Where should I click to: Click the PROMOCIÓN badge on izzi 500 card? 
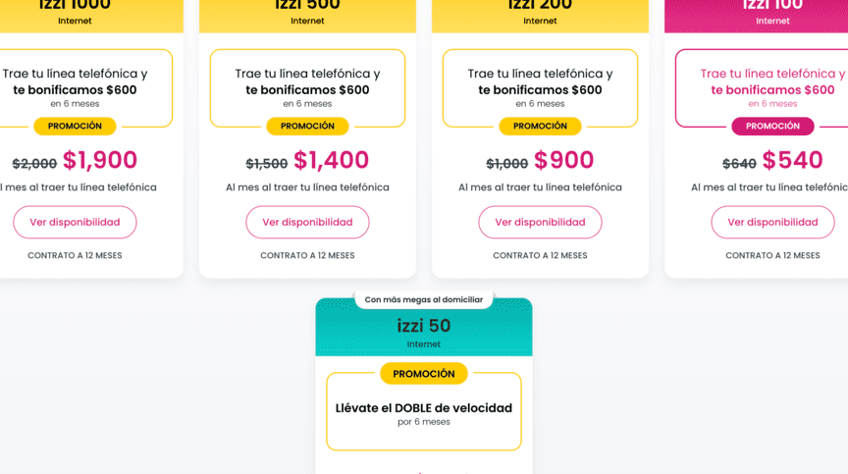point(307,126)
